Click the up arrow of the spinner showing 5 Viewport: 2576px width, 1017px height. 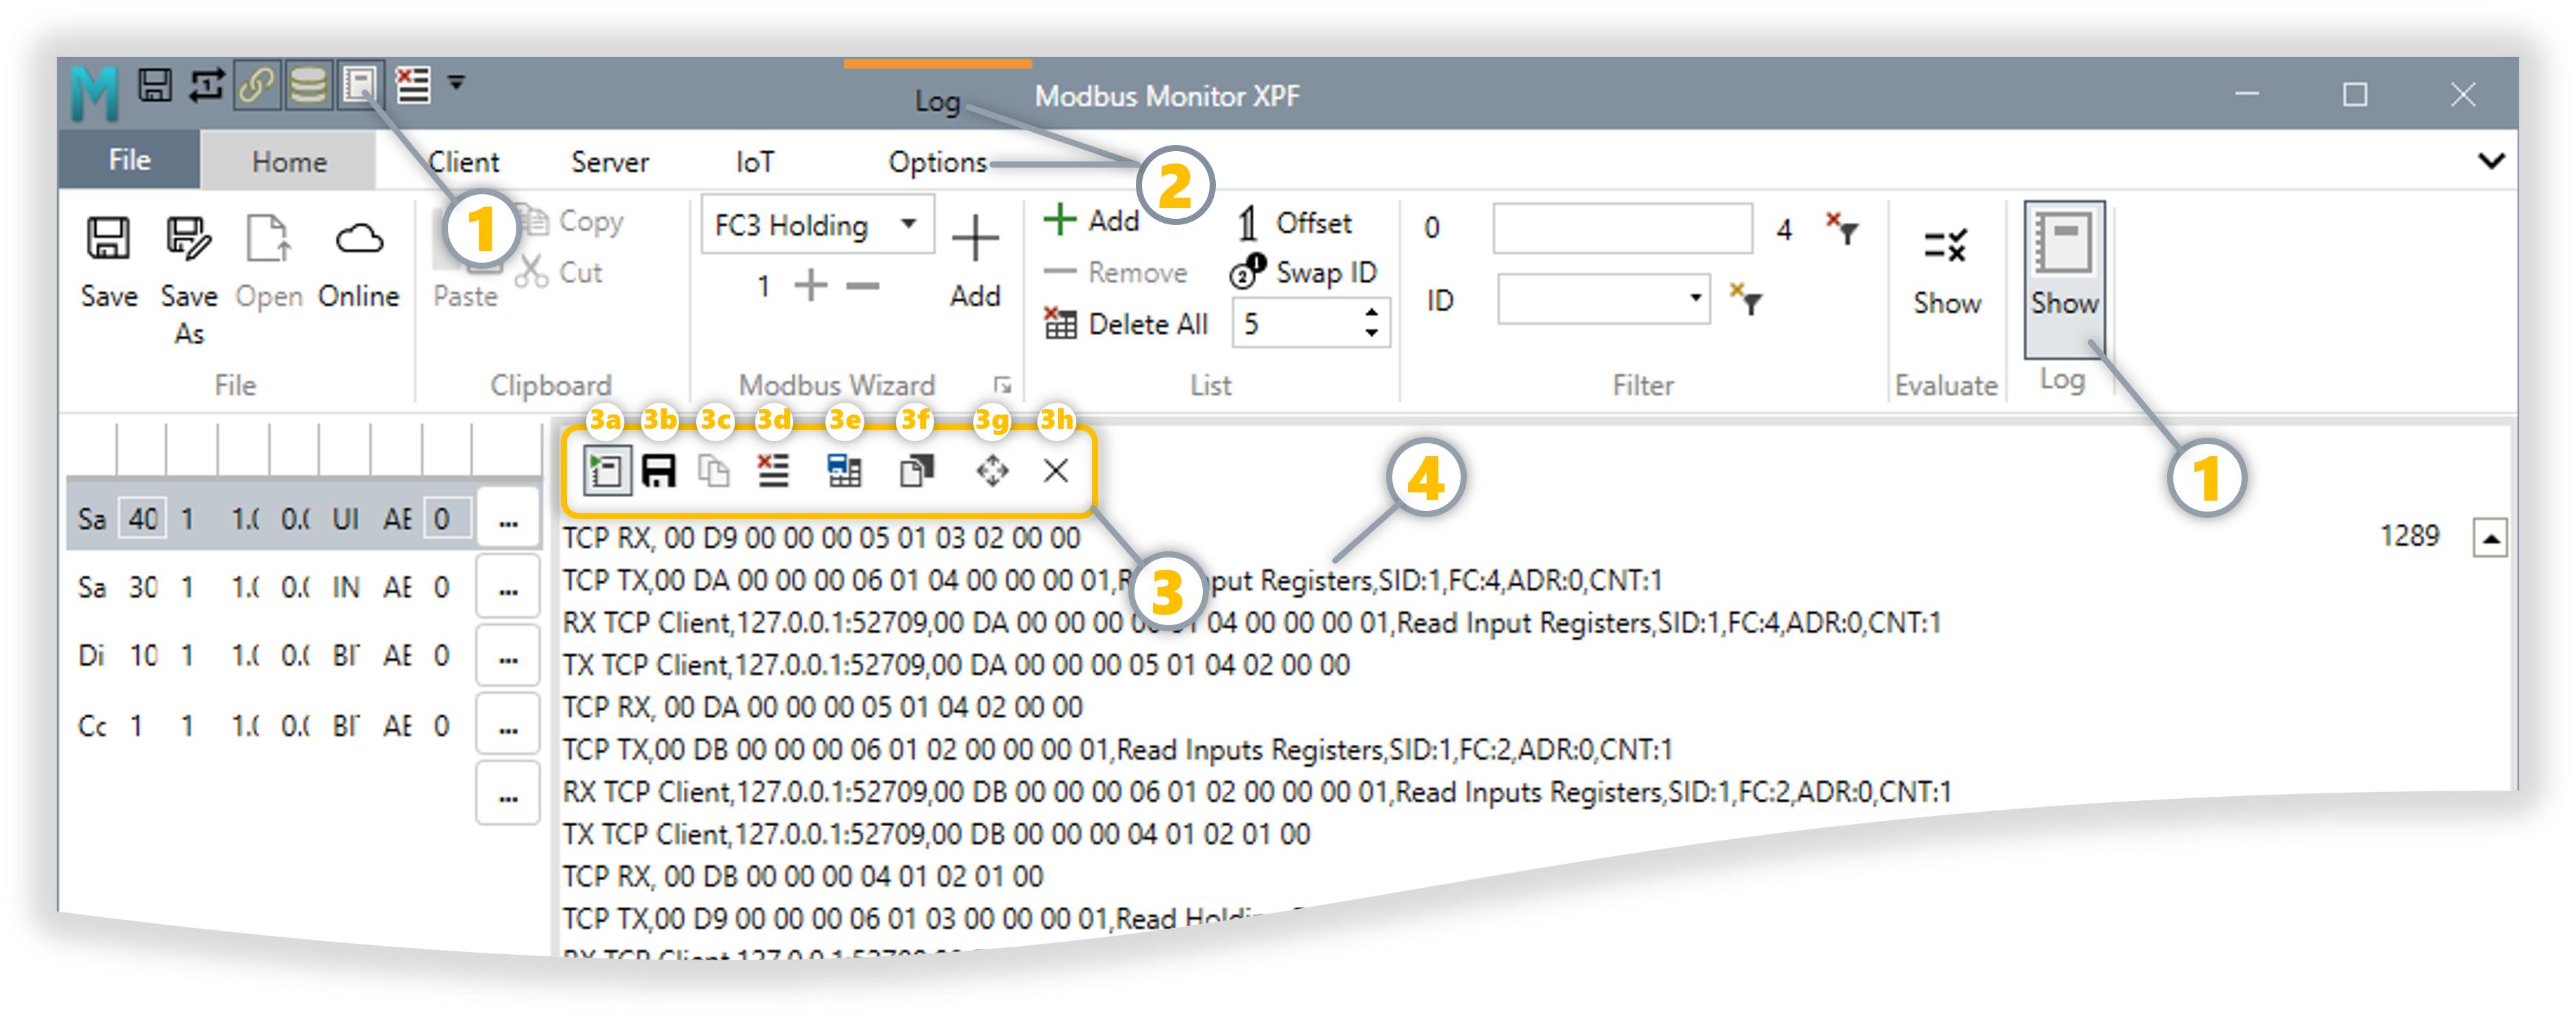point(1371,313)
